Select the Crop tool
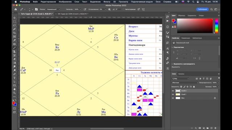This screenshot has width=232, height=130. (x=14, y=33)
